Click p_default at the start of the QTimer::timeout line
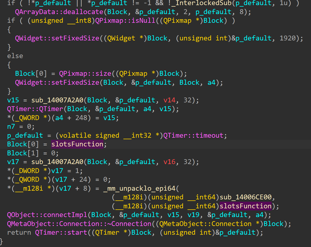Viewport: 311px width, 247px height. (x=25, y=135)
